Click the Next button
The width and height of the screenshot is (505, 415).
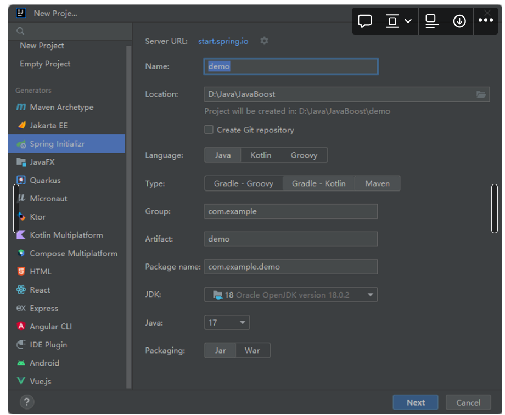[416, 402]
